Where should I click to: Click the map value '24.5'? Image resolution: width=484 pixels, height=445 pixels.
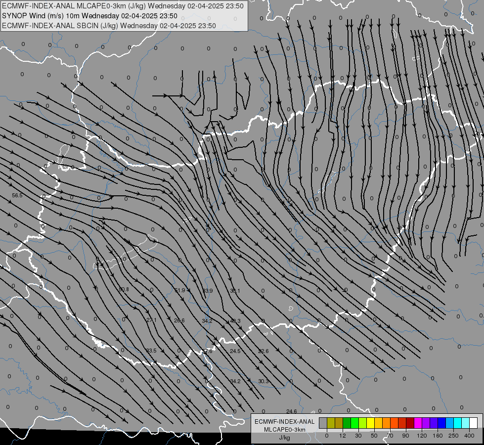tap(235, 351)
